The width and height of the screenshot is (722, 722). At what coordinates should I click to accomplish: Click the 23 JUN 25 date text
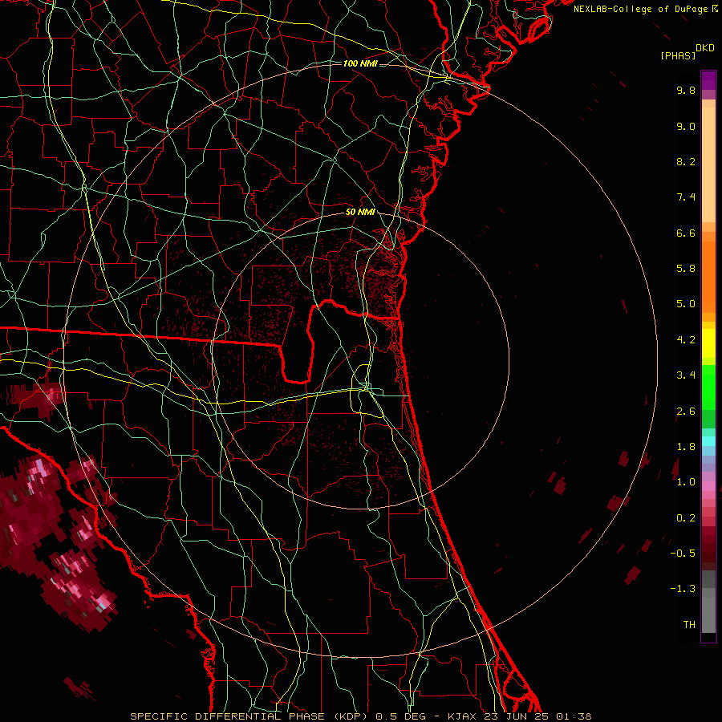click(516, 716)
